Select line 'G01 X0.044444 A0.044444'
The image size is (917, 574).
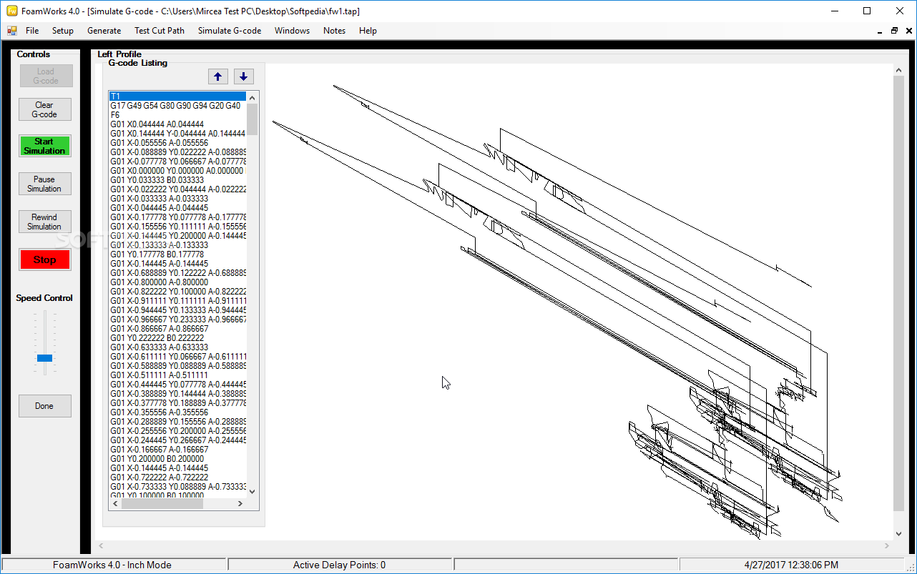(177, 124)
